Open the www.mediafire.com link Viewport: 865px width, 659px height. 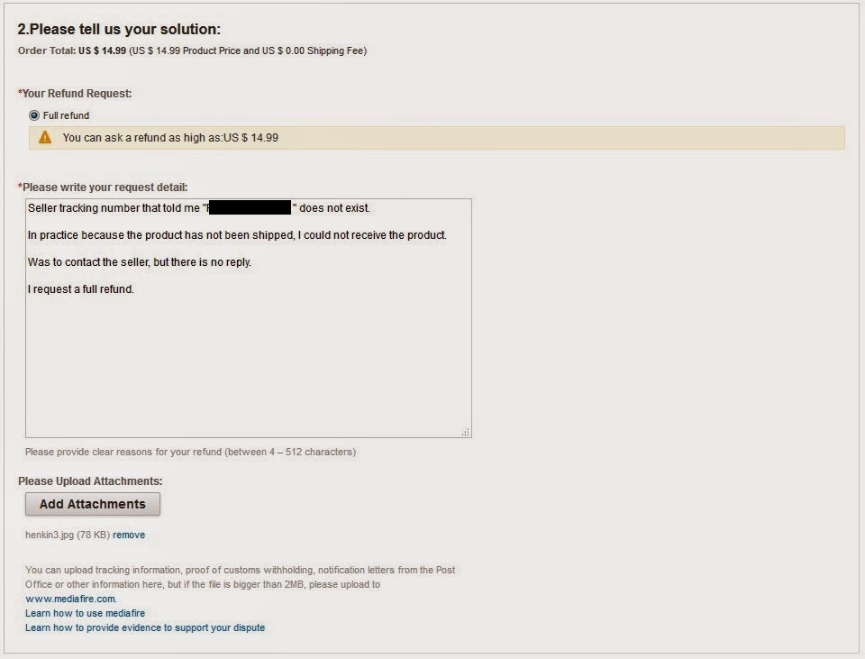(x=70, y=599)
